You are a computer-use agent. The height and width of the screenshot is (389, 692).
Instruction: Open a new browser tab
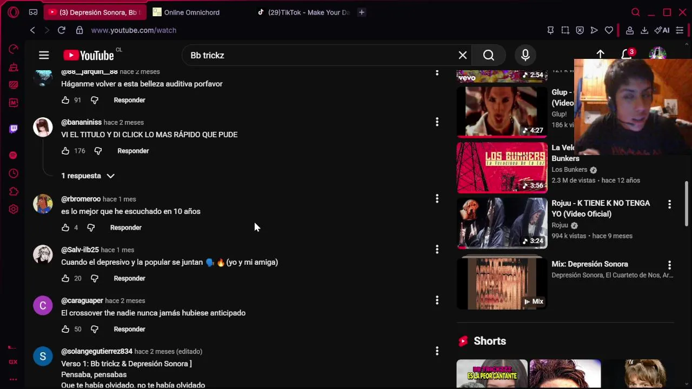click(x=362, y=12)
